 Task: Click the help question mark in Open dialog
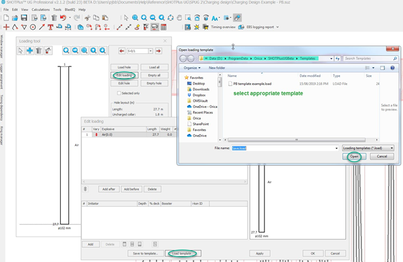(x=392, y=68)
